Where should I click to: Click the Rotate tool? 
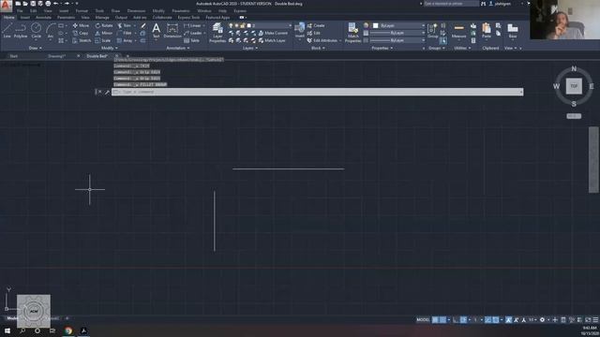(x=104, y=25)
